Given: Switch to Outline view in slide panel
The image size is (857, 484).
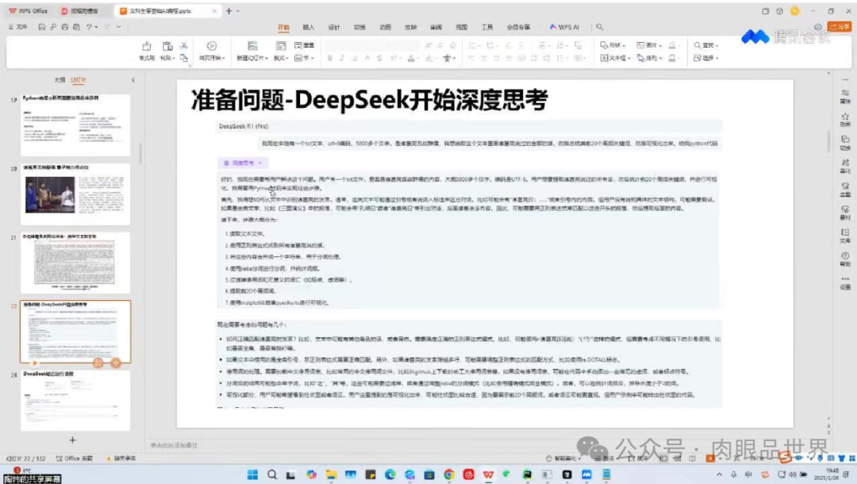Looking at the screenshot, I should click(60, 80).
